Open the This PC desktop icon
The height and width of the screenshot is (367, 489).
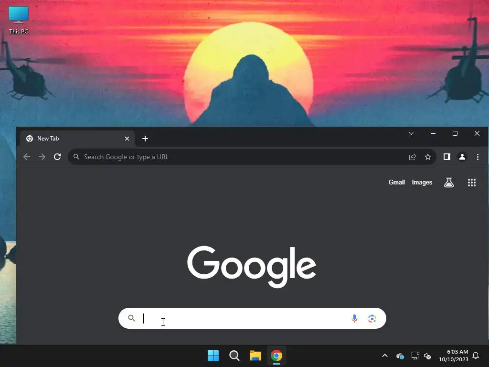click(19, 20)
